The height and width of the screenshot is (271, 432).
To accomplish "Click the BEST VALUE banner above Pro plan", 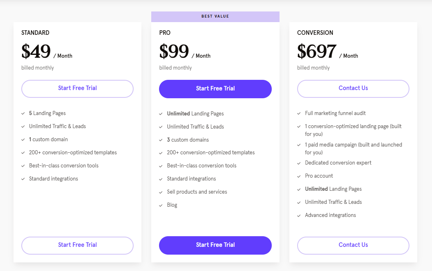I will click(x=215, y=16).
